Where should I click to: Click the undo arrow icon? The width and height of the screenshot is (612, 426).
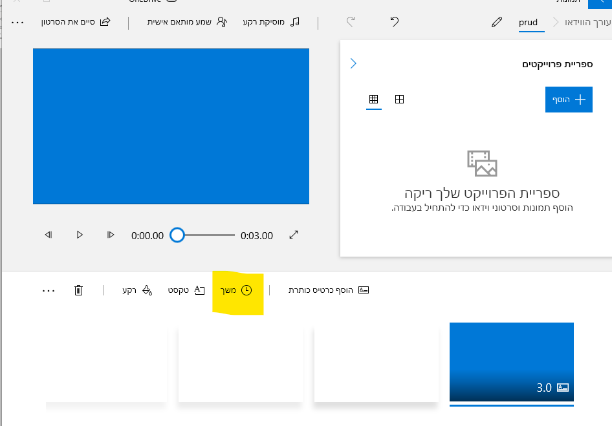[x=395, y=22]
